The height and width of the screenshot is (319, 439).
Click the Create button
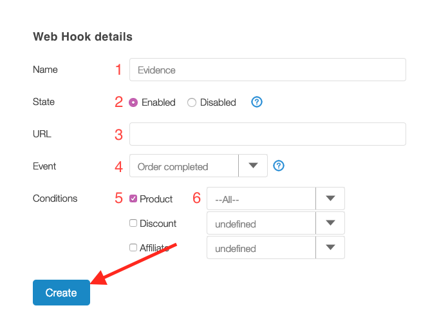61,293
